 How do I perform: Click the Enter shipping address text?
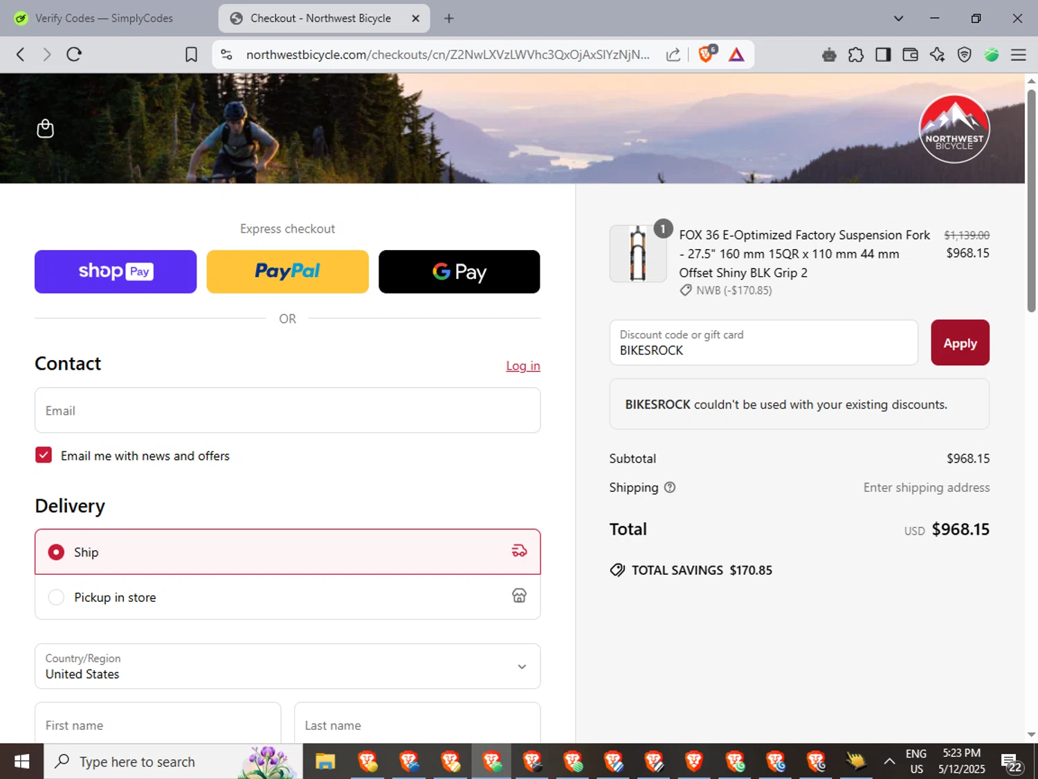927,487
